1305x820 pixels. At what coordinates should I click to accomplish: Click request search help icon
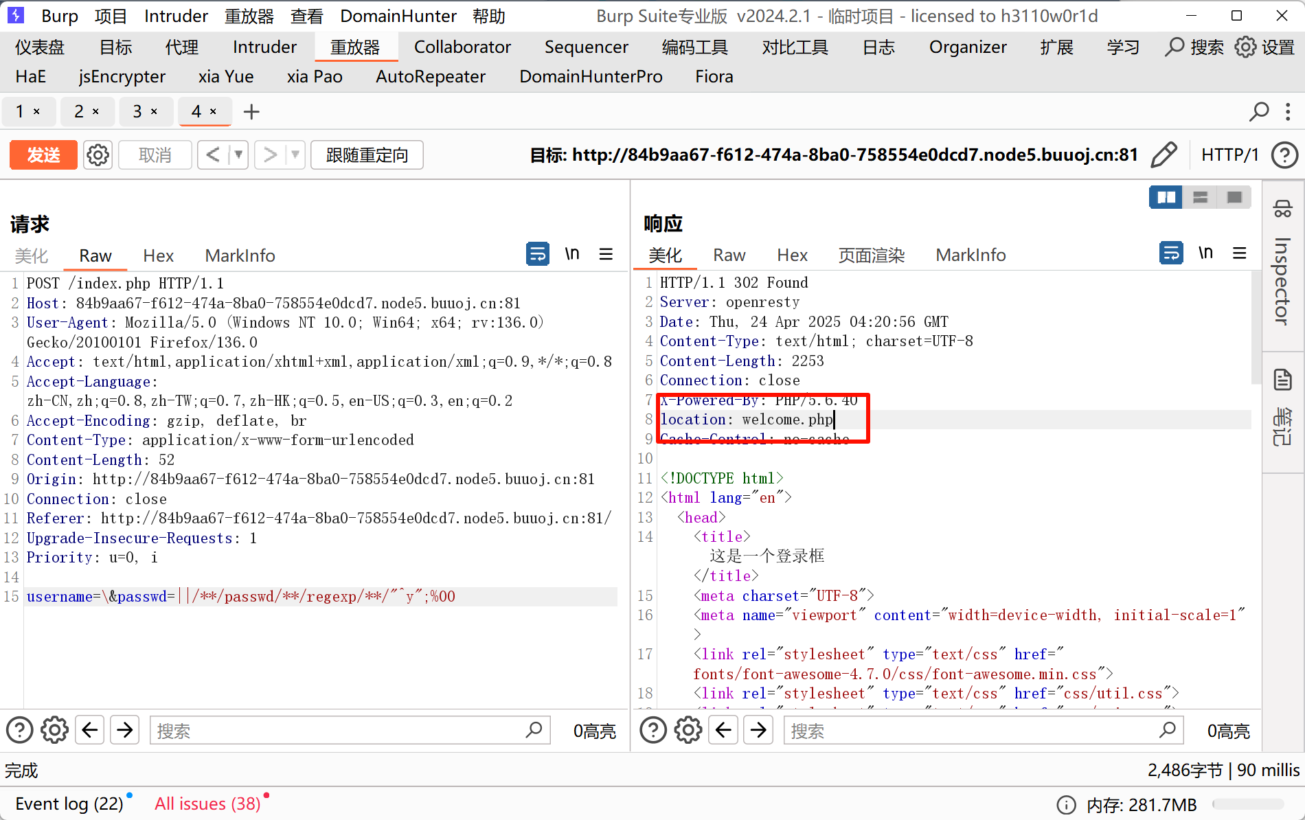click(20, 730)
